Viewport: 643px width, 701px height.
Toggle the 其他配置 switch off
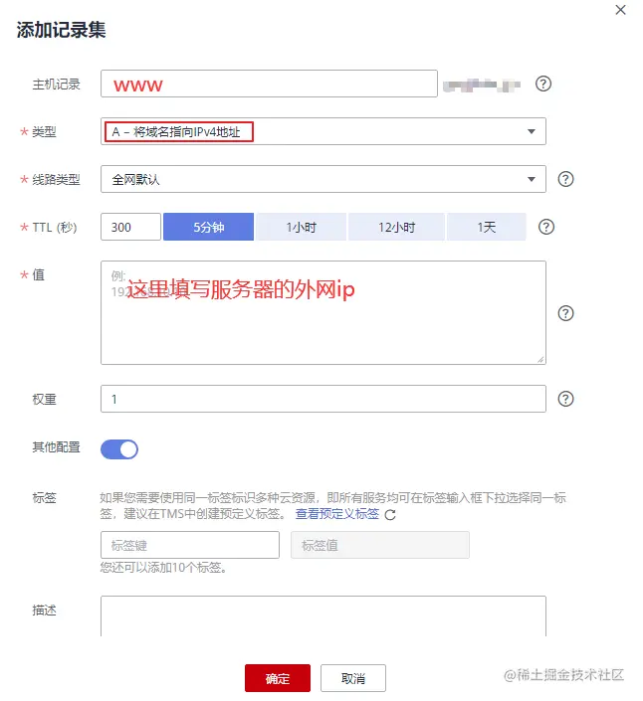coord(119,449)
